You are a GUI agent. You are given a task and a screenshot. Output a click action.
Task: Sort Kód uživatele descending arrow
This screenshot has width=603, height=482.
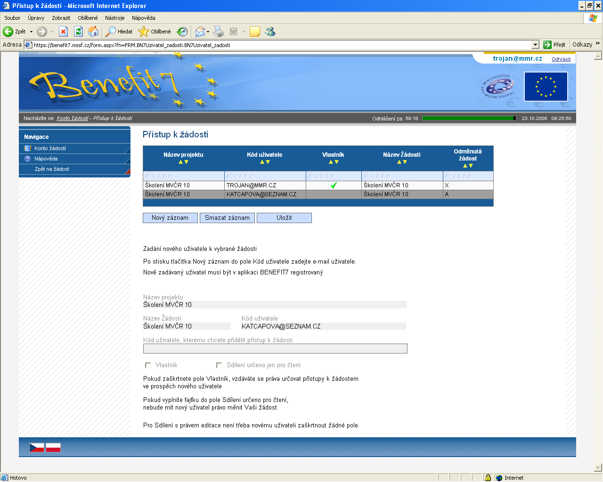tap(268, 162)
